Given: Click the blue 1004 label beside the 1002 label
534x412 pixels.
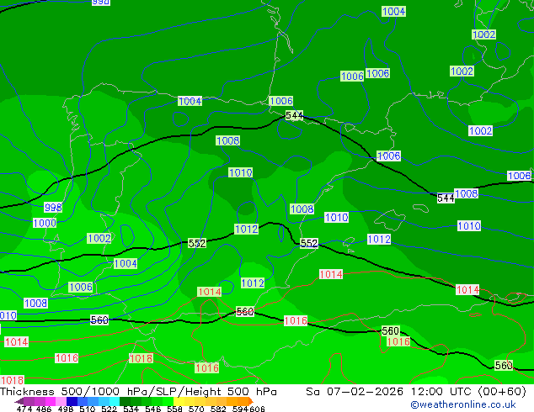Looking at the screenshot, I should point(125,263).
